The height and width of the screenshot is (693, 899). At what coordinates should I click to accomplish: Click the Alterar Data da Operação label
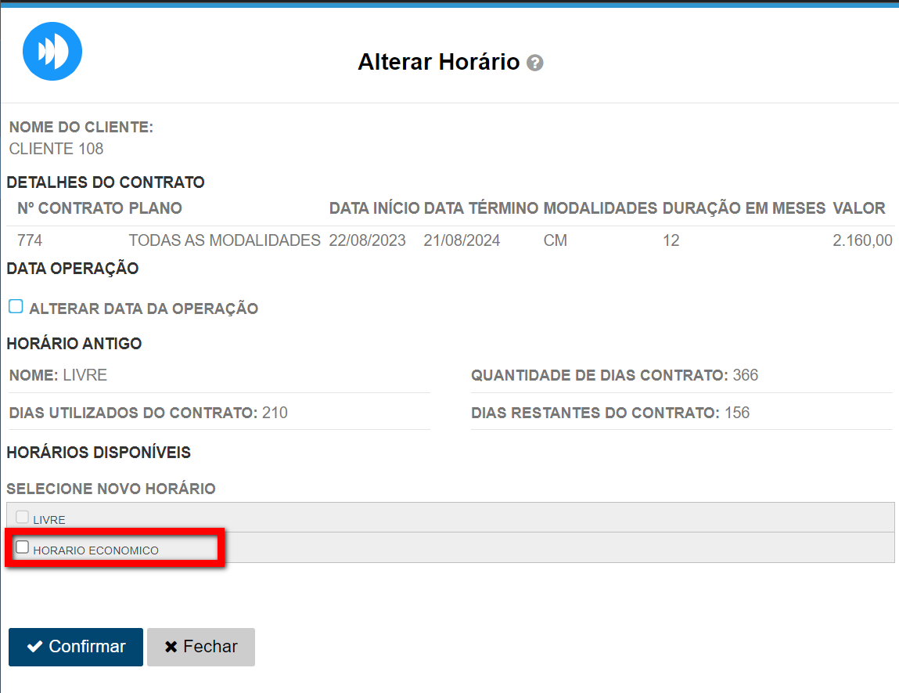pyautogui.click(x=143, y=309)
